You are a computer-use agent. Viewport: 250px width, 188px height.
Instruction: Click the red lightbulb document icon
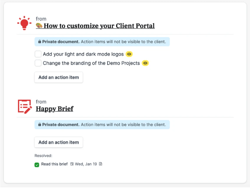tap(24, 23)
